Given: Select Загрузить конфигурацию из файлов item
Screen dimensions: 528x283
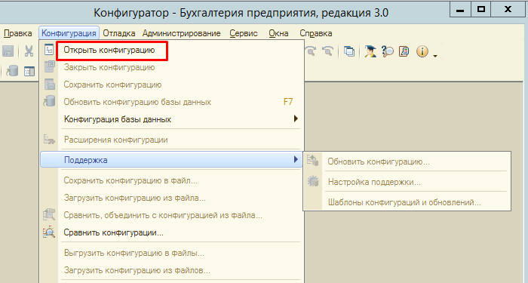Looking at the screenshot, I should tap(172, 270).
